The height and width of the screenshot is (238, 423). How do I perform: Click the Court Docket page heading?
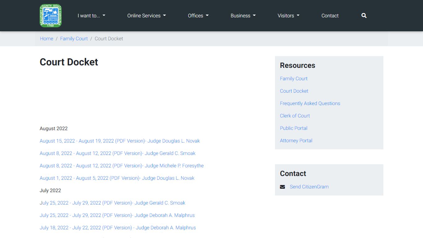[69, 62]
